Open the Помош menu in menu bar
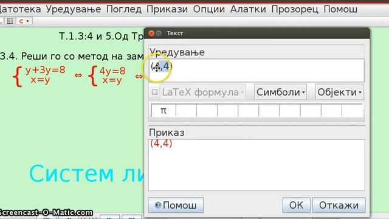The image size is (389, 219). pos(340,9)
